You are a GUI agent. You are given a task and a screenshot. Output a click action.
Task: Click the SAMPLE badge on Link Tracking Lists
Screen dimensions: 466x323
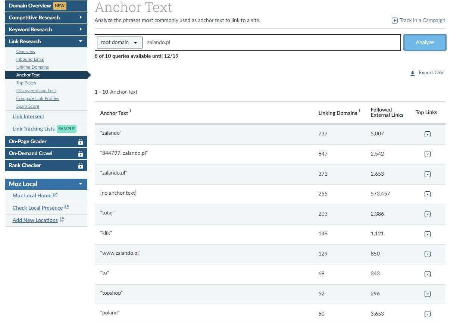click(x=67, y=129)
